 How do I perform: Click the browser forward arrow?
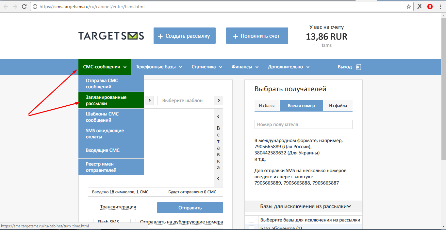[15, 7]
